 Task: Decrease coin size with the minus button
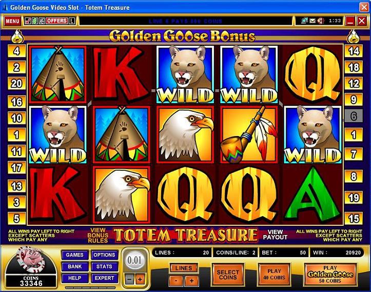pyautogui.click(x=129, y=280)
